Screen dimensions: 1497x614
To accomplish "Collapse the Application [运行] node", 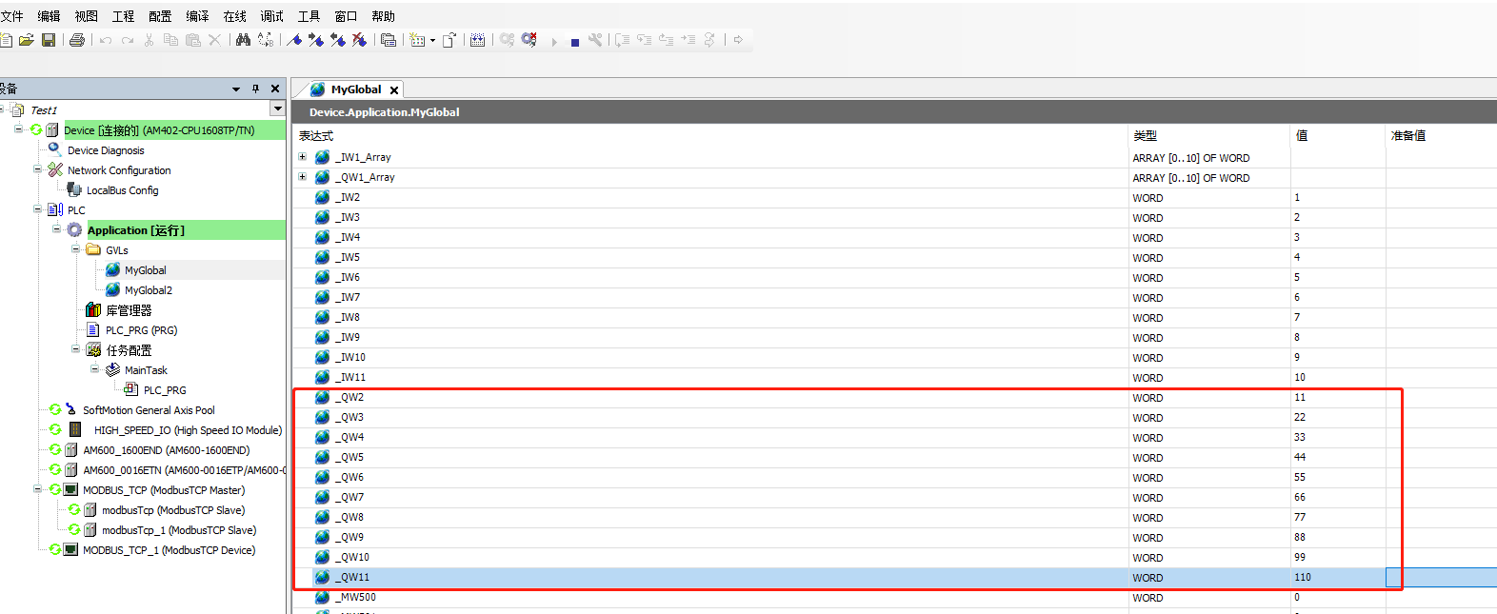I will [x=56, y=229].
